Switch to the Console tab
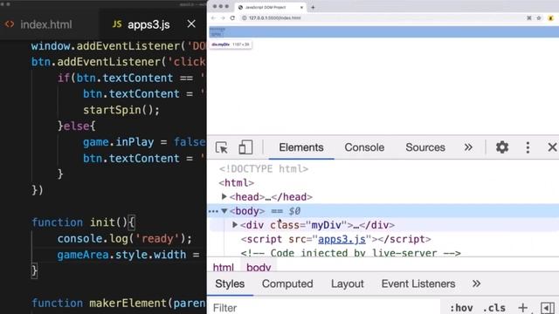The height and width of the screenshot is (314, 559). [364, 147]
